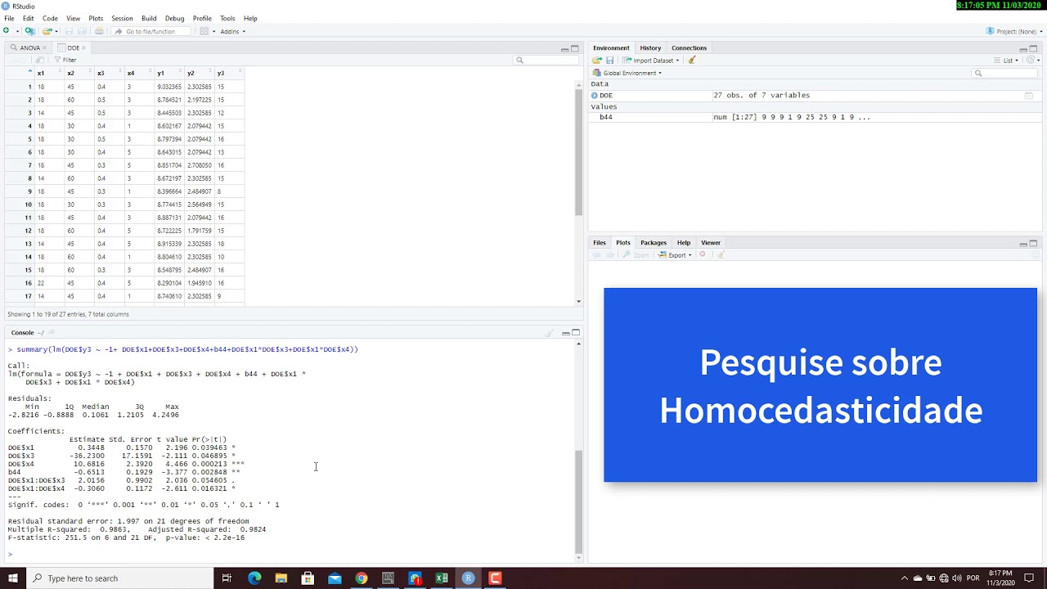1047x589 pixels.
Task: View DOE data with the table icon
Action: pos(1028,96)
